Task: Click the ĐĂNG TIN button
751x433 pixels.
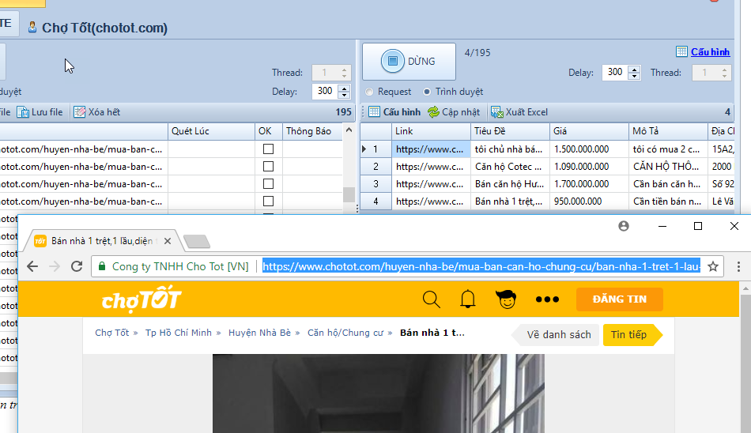Action: click(619, 299)
